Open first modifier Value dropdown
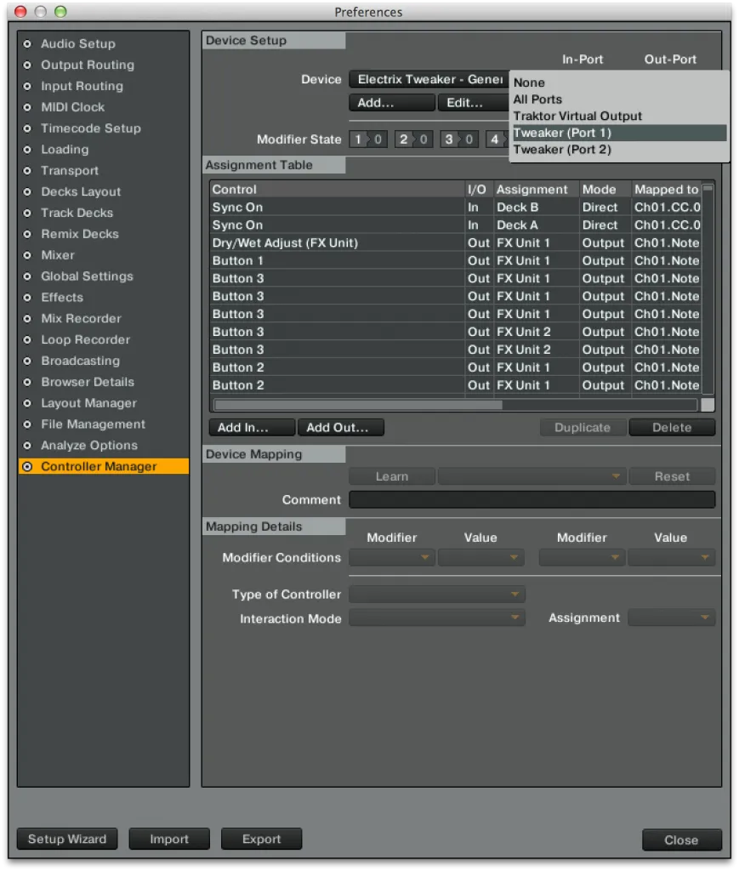Screen dimensions: 739x871 (x=480, y=557)
